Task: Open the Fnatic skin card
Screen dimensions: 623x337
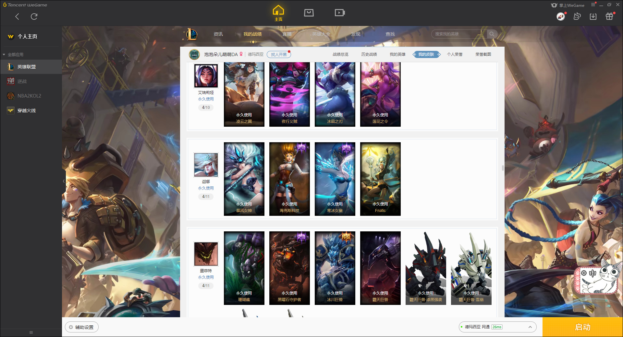Action: pos(380,179)
